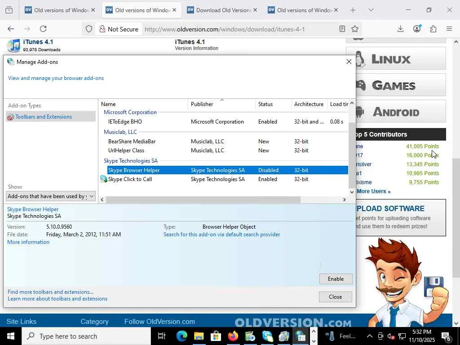Click the Manage Add-ons taskbar icon
460x345 pixels.
301,336
